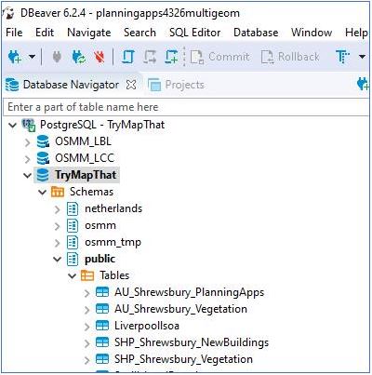Viewport: 372px width, 375px height.
Task: Click the OSMM_LBL database icon
Action: [x=43, y=141]
